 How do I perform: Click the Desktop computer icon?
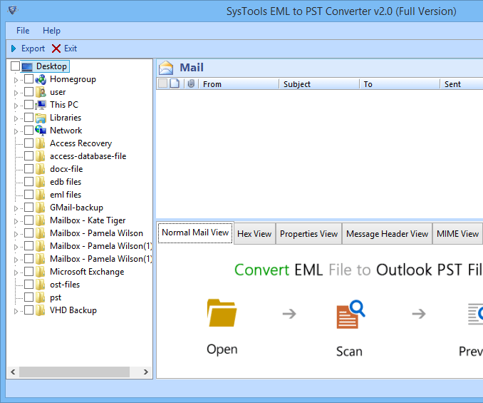(27, 66)
